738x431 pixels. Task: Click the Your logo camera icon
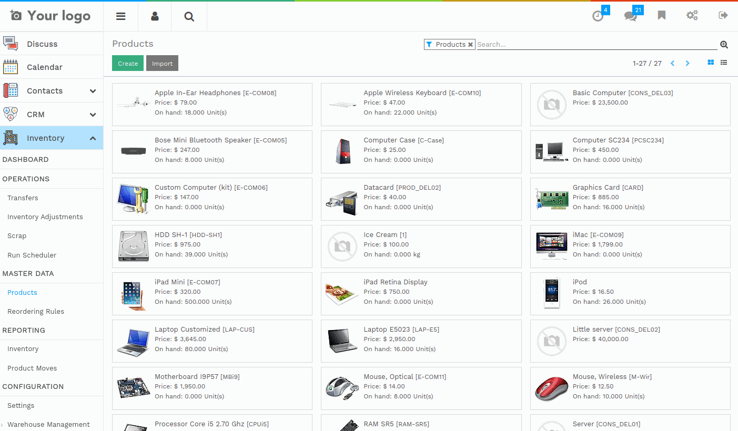point(15,15)
